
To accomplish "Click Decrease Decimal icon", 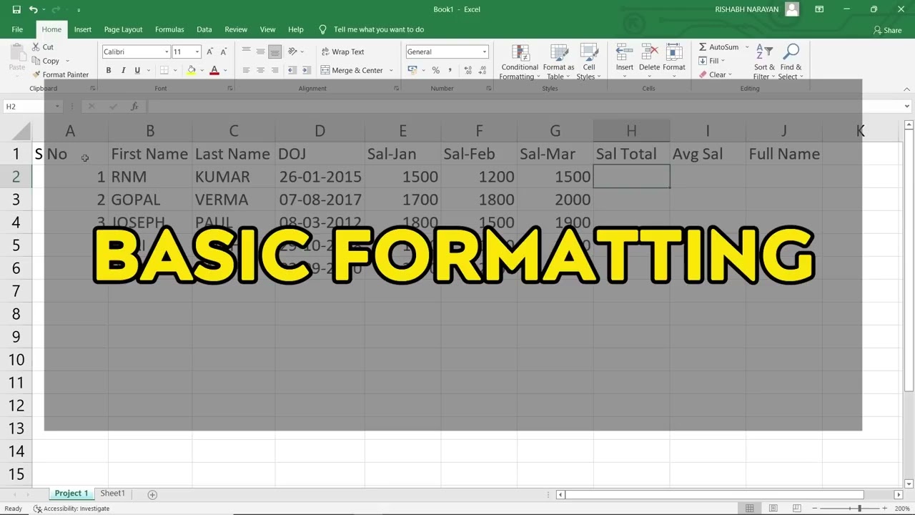I will [484, 70].
